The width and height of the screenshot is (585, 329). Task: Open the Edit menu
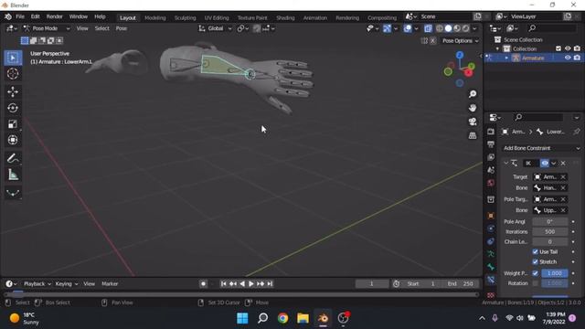35,16
